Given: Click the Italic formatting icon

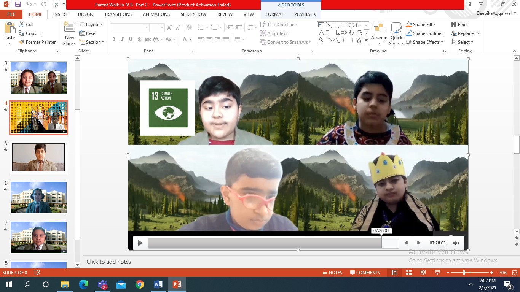Looking at the screenshot, I should pos(122,39).
